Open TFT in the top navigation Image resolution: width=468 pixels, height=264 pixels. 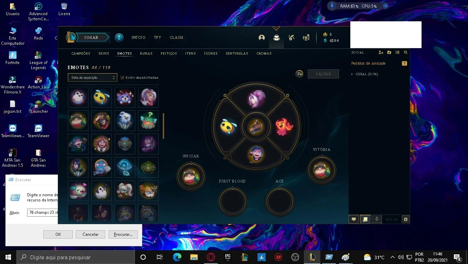157,37
